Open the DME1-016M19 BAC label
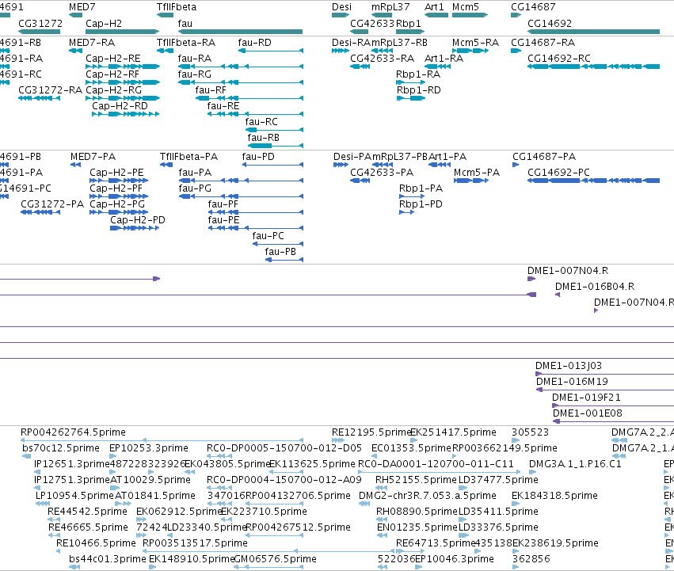The width and height of the screenshot is (674, 571). (x=572, y=382)
